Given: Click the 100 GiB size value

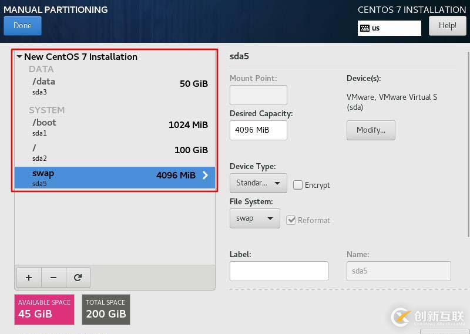Looking at the screenshot, I should [x=191, y=150].
